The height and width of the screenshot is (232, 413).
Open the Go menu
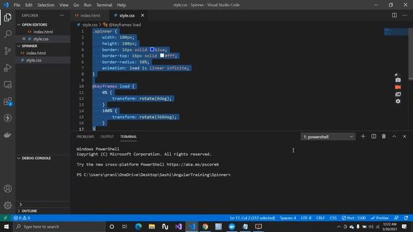(x=76, y=5)
